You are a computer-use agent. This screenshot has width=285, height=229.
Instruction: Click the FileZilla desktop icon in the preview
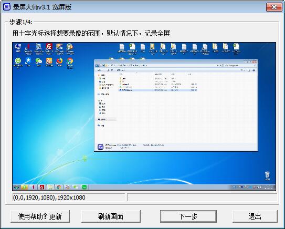pyautogui.click(x=49, y=48)
